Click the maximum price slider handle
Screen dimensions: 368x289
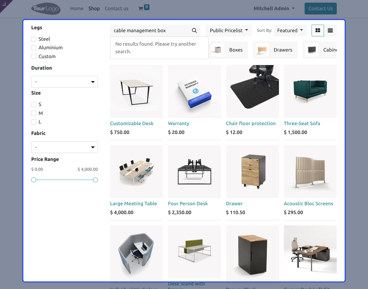pos(95,180)
